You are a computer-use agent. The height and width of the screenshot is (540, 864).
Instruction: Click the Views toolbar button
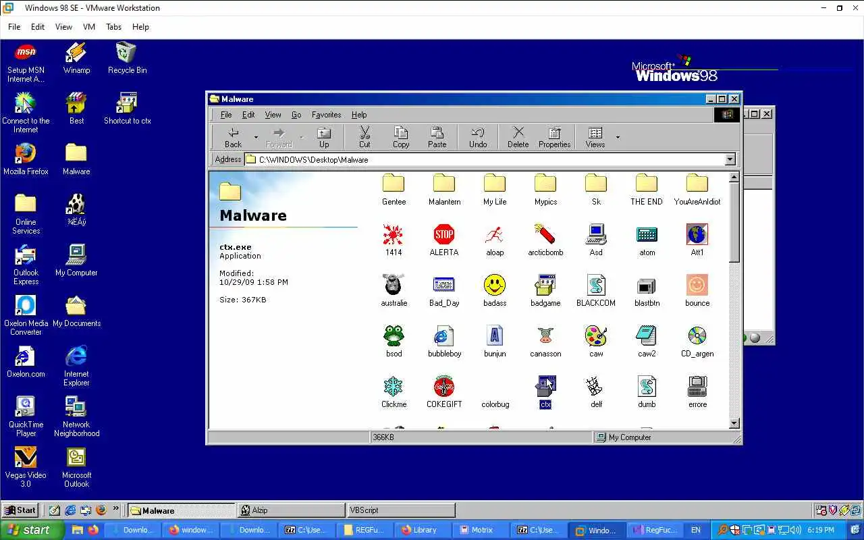(595, 137)
